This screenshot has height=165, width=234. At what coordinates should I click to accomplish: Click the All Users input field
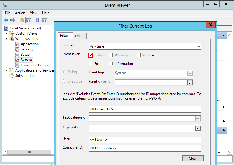coord(145,140)
